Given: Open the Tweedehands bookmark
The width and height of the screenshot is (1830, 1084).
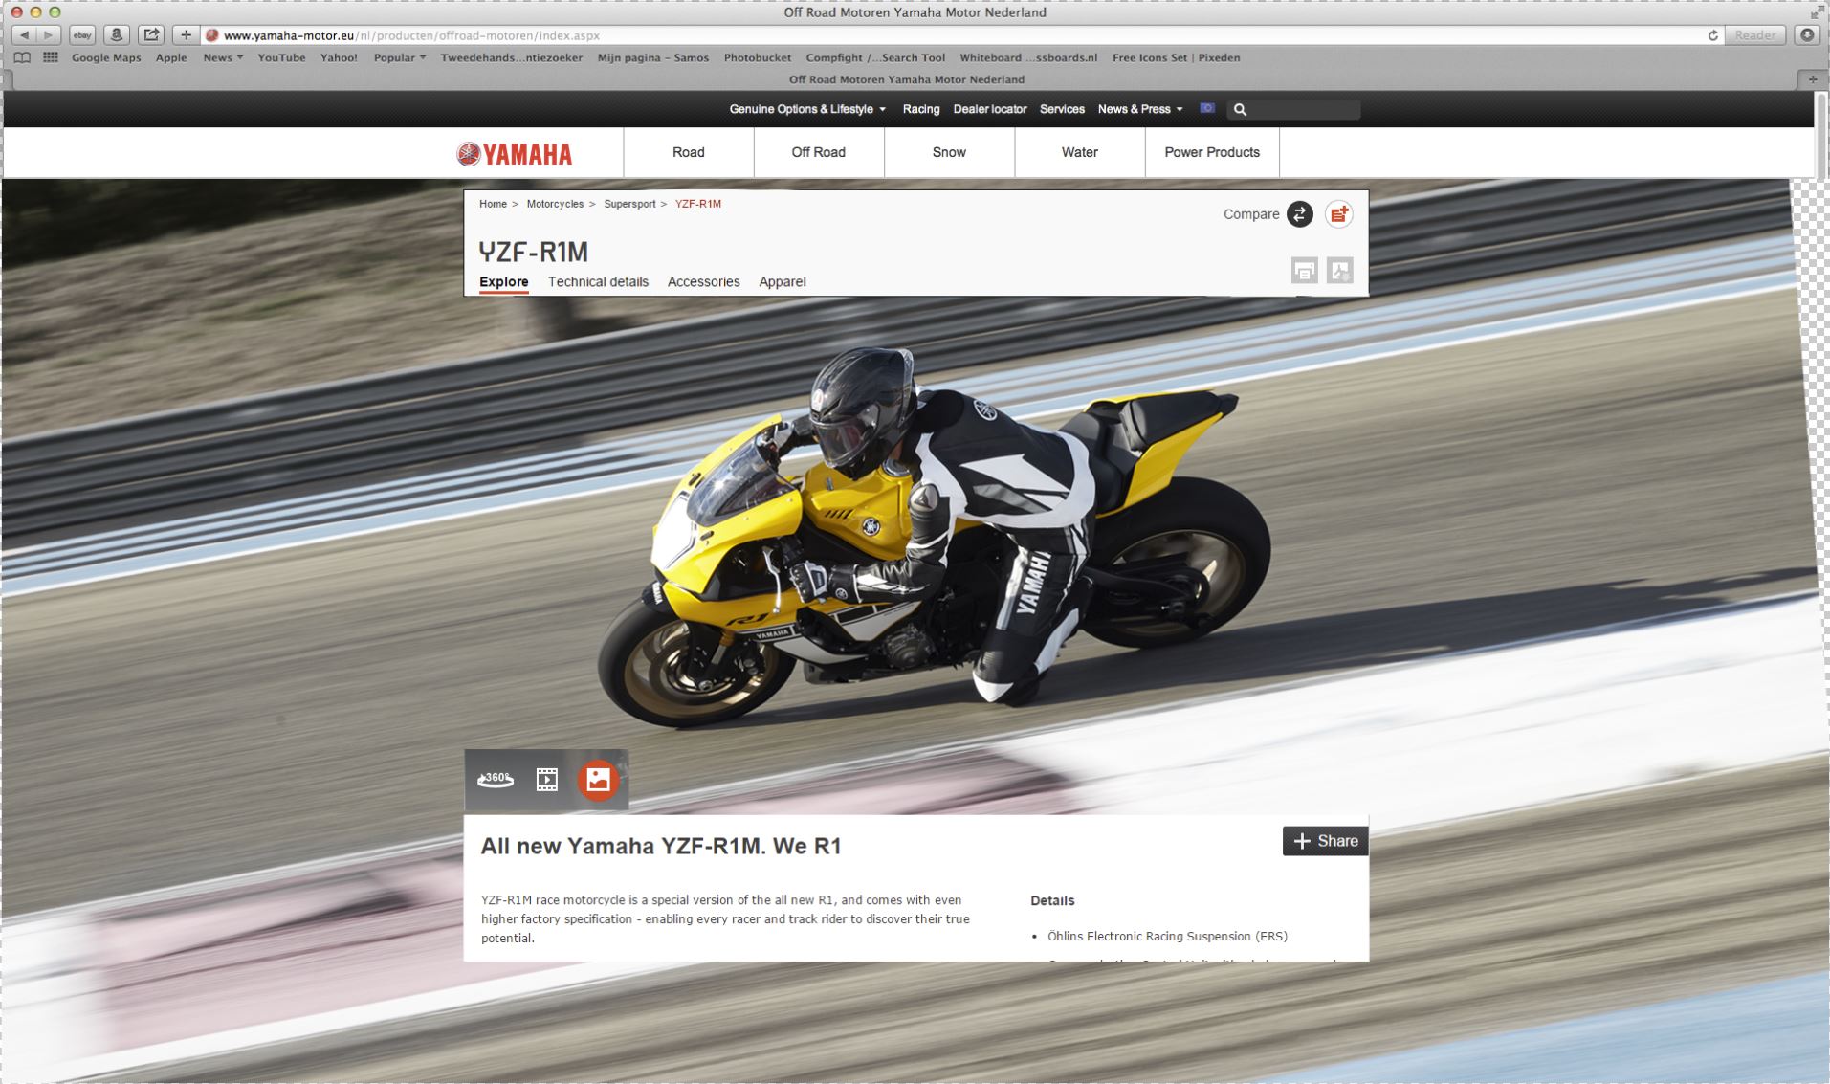Looking at the screenshot, I should point(512,57).
